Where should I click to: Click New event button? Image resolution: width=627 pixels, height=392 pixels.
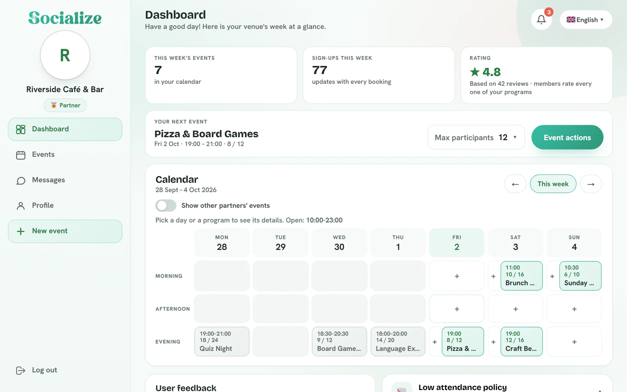[x=65, y=231]
